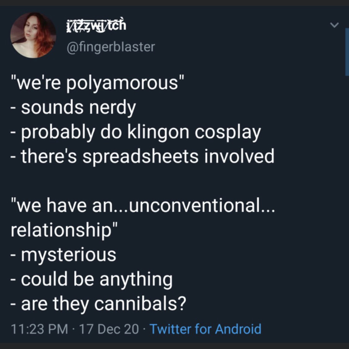Click the red-haired profile avatar

pyautogui.click(x=33, y=35)
